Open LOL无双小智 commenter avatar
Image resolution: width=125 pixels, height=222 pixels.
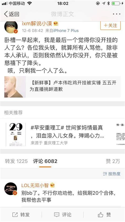[11, 189]
